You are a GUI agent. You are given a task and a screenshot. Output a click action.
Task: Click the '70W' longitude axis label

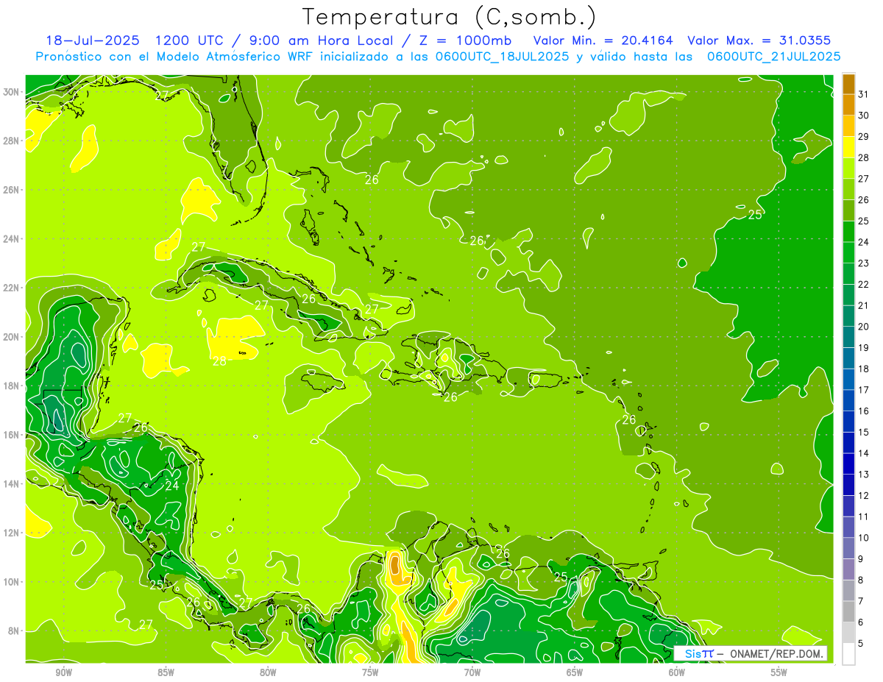pos(472,672)
